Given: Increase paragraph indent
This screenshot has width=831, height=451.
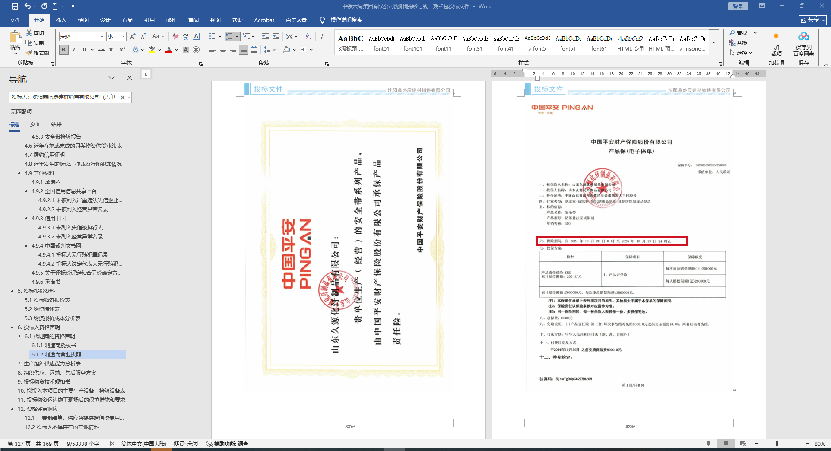Looking at the screenshot, I should tap(276, 37).
